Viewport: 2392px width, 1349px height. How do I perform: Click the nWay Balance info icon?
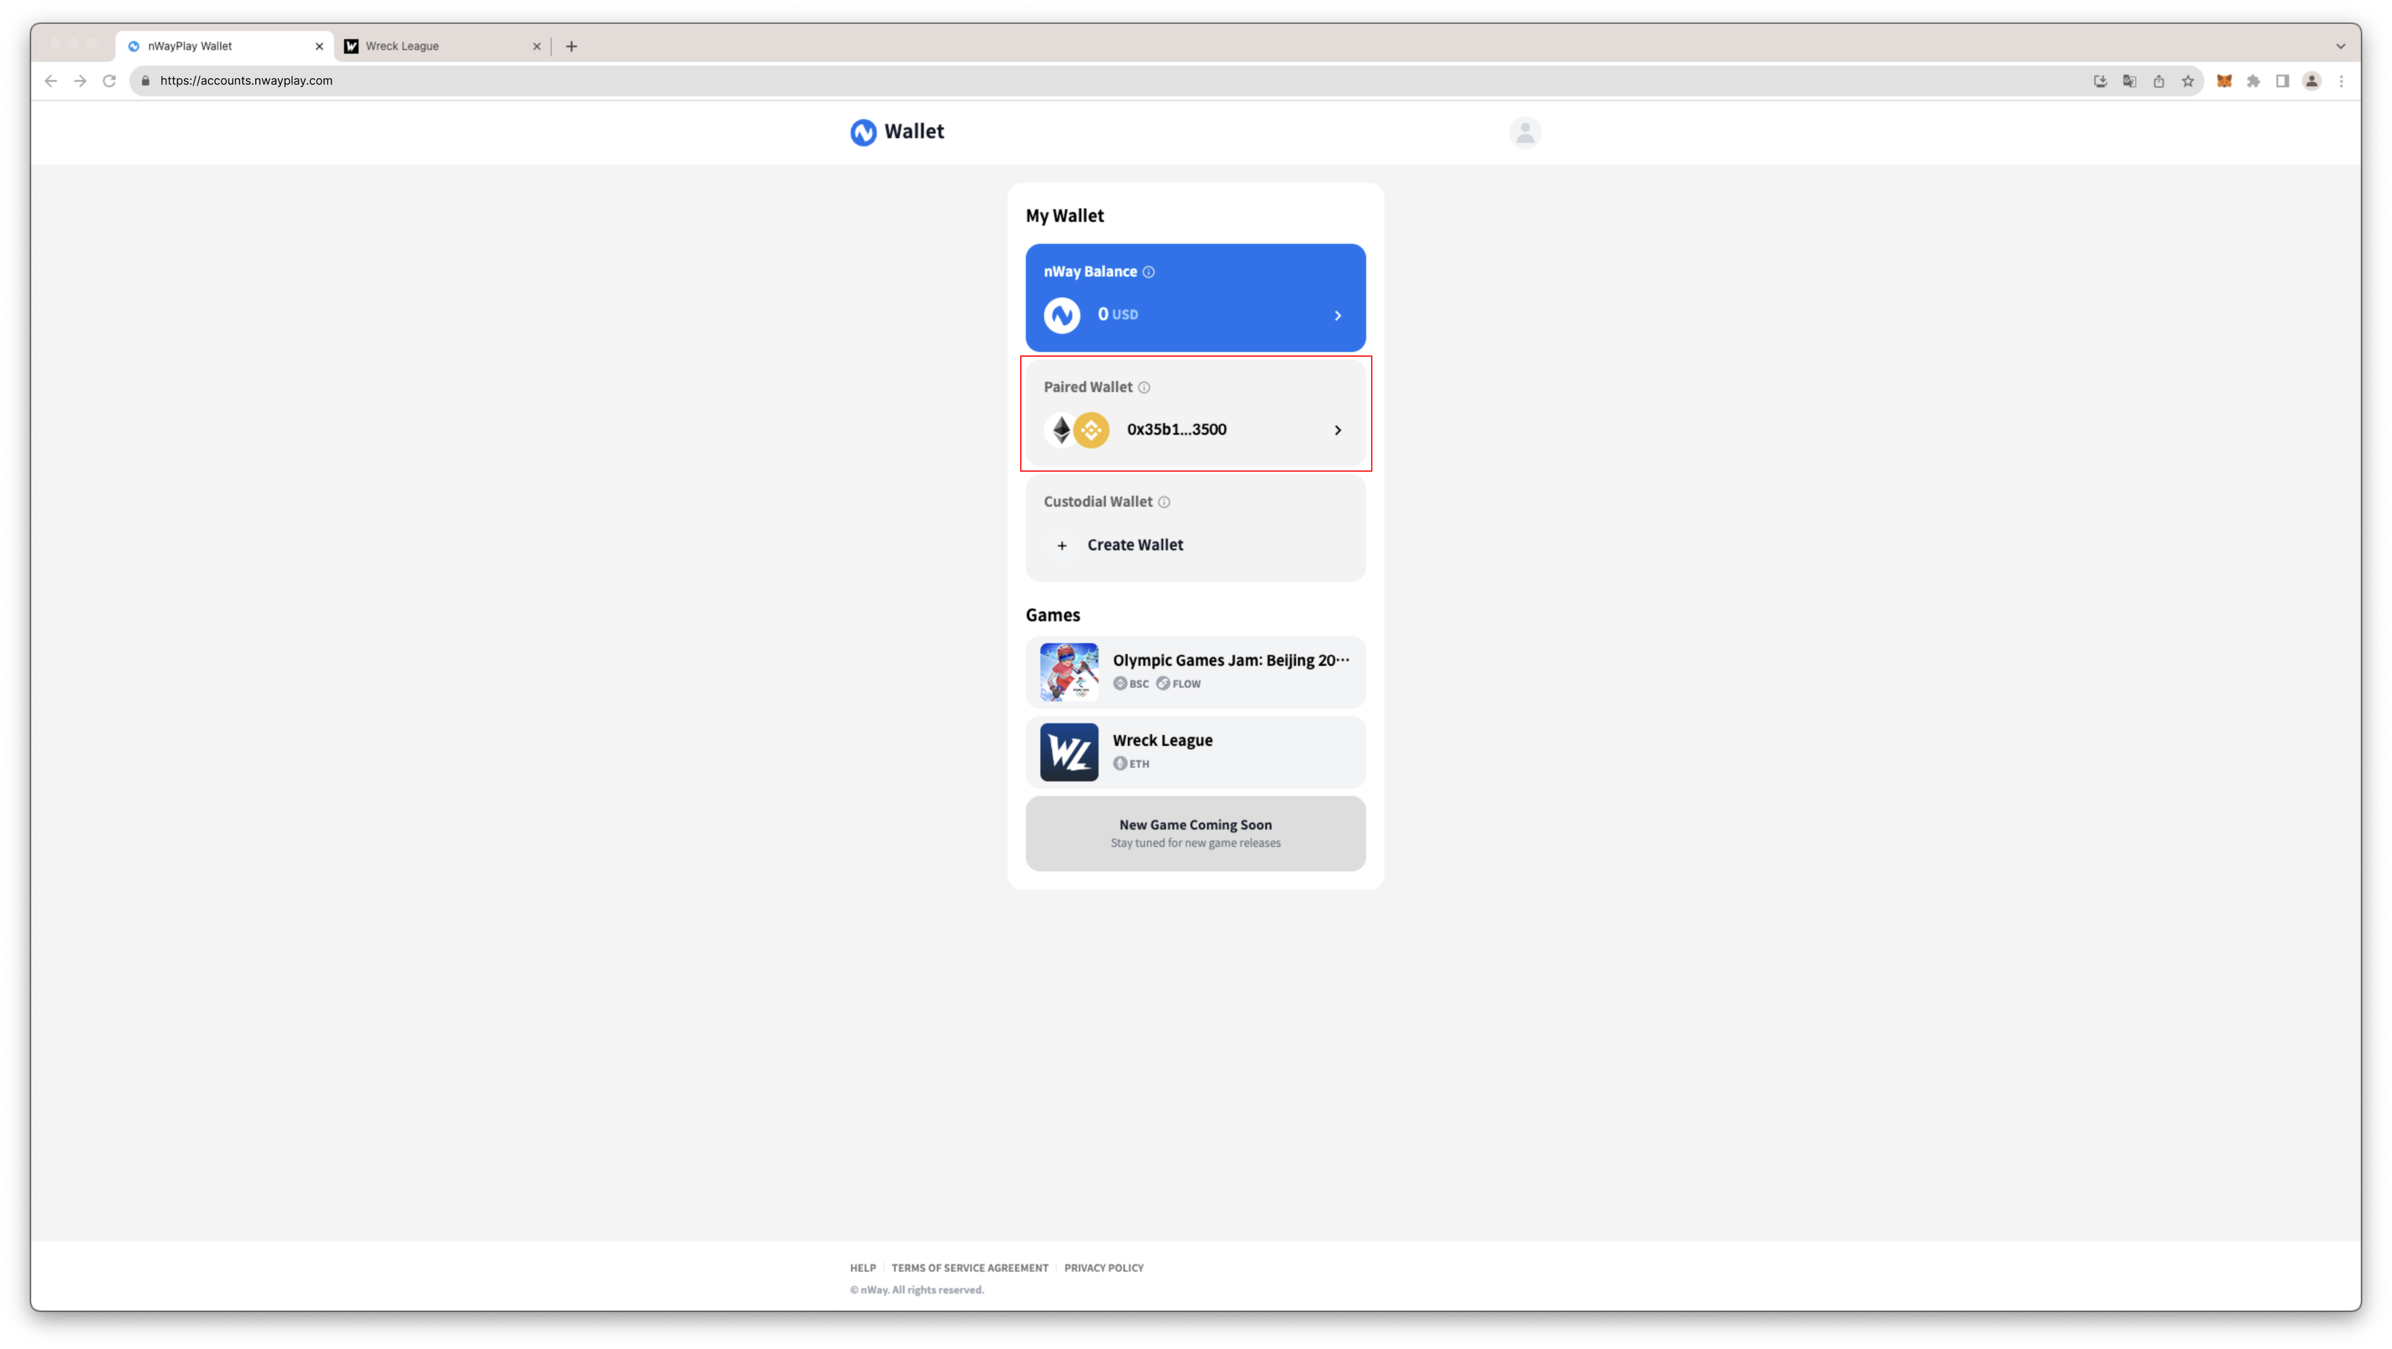click(1149, 272)
